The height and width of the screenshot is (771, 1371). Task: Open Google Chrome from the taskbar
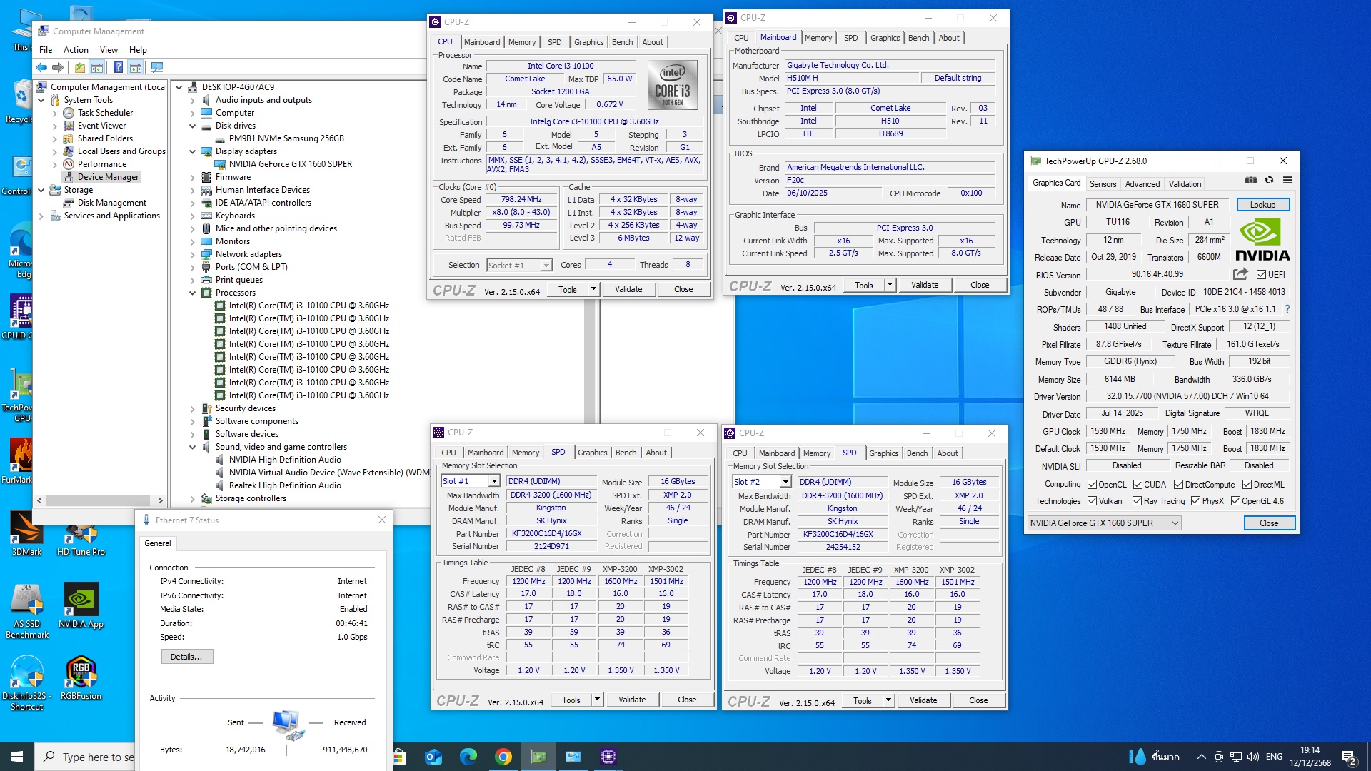tap(503, 757)
